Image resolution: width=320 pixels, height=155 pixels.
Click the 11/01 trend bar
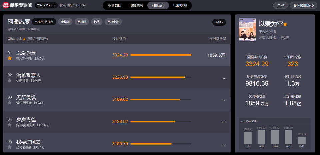[248, 138]
